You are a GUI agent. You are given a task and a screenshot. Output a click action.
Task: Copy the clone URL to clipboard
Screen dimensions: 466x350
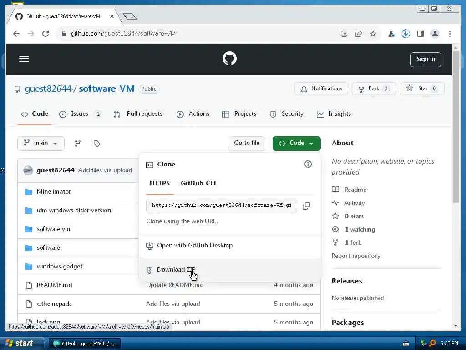[x=306, y=206]
